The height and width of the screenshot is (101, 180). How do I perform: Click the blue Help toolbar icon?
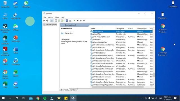click(x=67, y=20)
